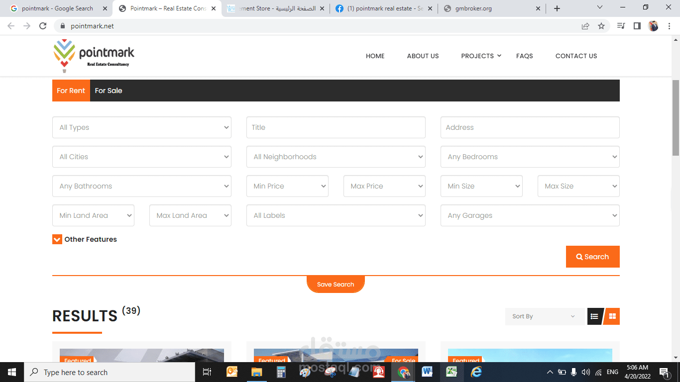Open the Max Size dropdown
This screenshot has height=382, width=680.
coord(578,186)
